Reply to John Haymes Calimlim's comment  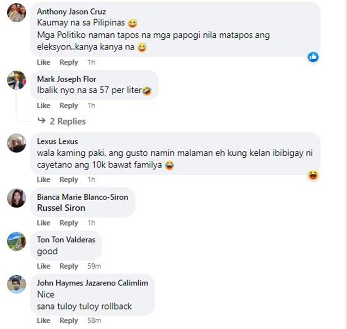(x=69, y=321)
